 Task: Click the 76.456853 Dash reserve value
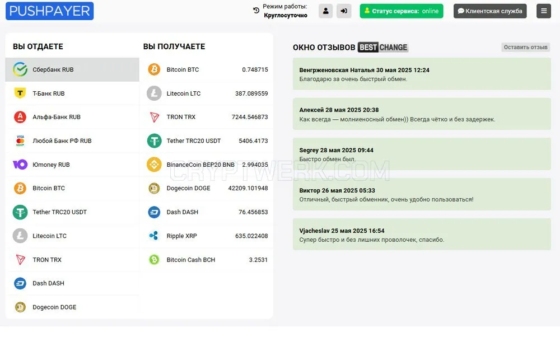[x=253, y=212]
